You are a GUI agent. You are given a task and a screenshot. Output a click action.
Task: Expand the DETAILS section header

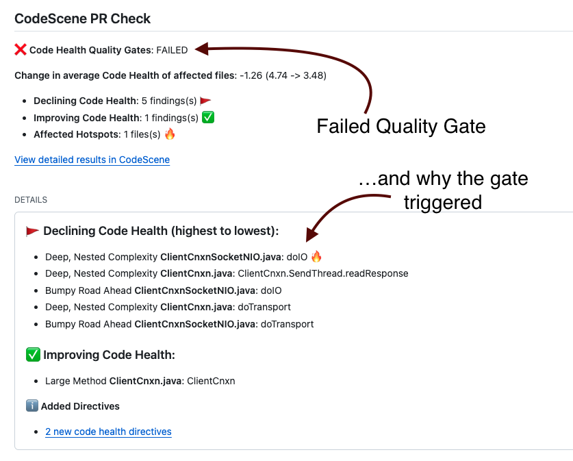30,199
